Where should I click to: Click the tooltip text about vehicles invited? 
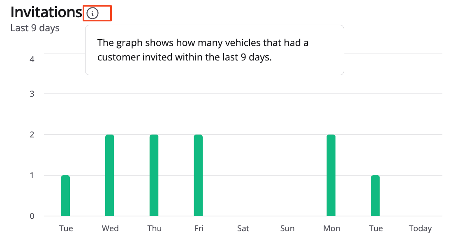click(x=203, y=50)
